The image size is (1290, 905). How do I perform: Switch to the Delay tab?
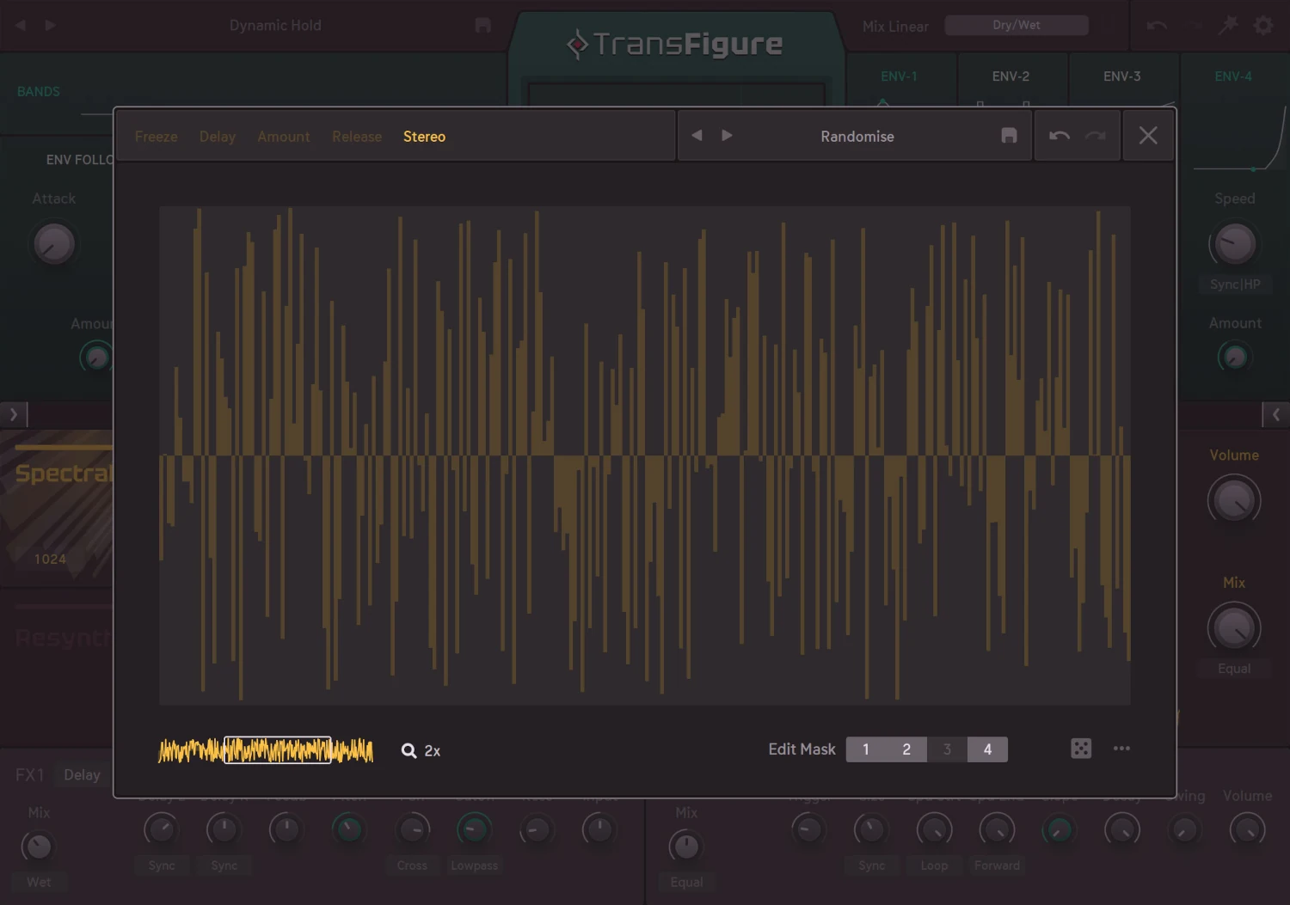(217, 136)
